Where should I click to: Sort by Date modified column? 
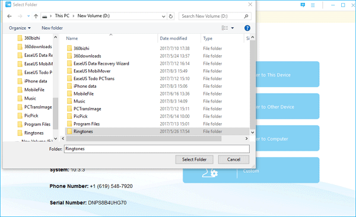coord(173,39)
